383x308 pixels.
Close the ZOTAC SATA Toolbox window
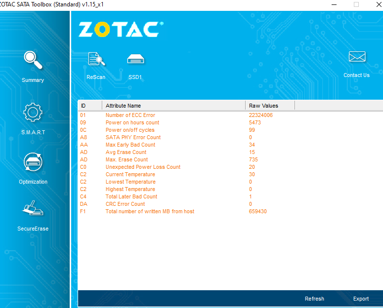379,4
